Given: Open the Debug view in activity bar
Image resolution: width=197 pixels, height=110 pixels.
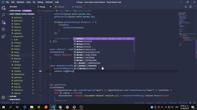Looking at the screenshot, I should [3, 29].
